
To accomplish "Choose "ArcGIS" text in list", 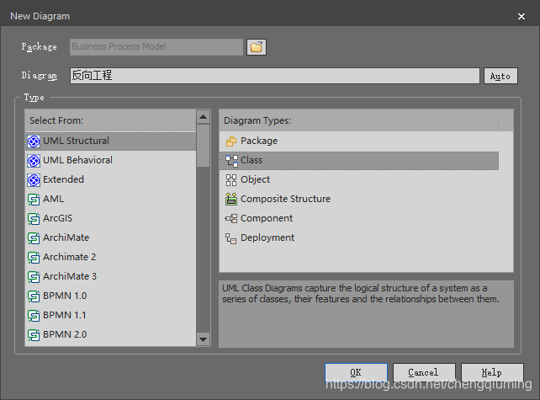I will tap(58, 218).
